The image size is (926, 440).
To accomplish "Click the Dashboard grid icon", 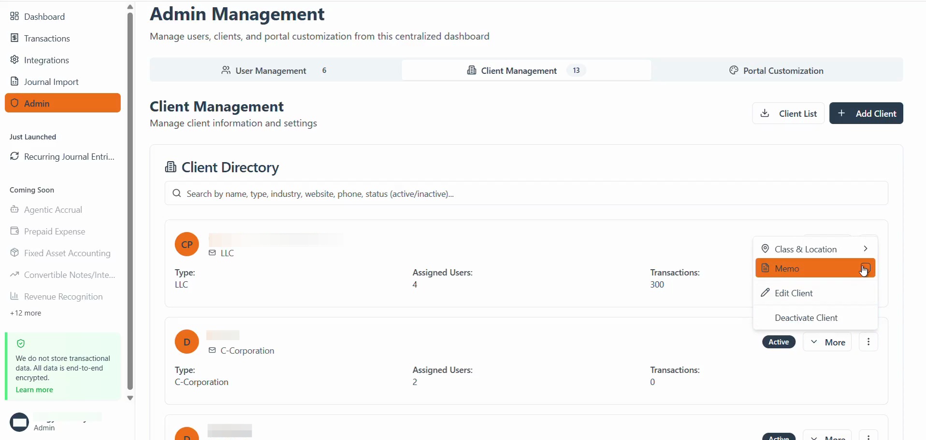I will [14, 16].
